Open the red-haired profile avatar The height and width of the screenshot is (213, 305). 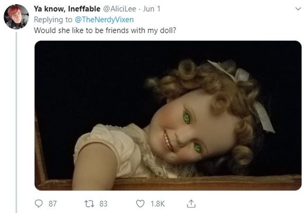pyautogui.click(x=16, y=17)
